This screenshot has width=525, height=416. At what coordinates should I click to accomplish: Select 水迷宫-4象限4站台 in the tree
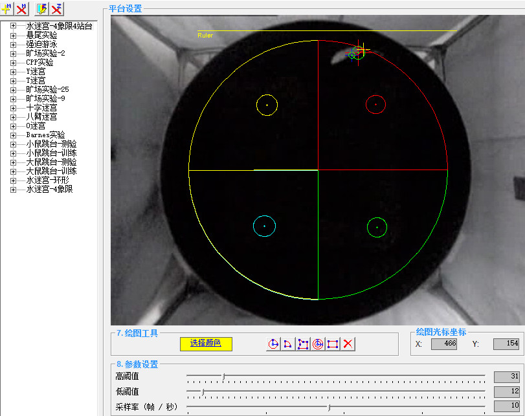click(x=59, y=26)
